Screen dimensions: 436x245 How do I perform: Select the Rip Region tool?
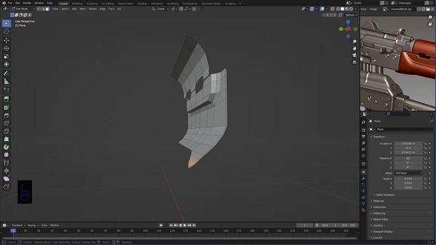click(6, 186)
